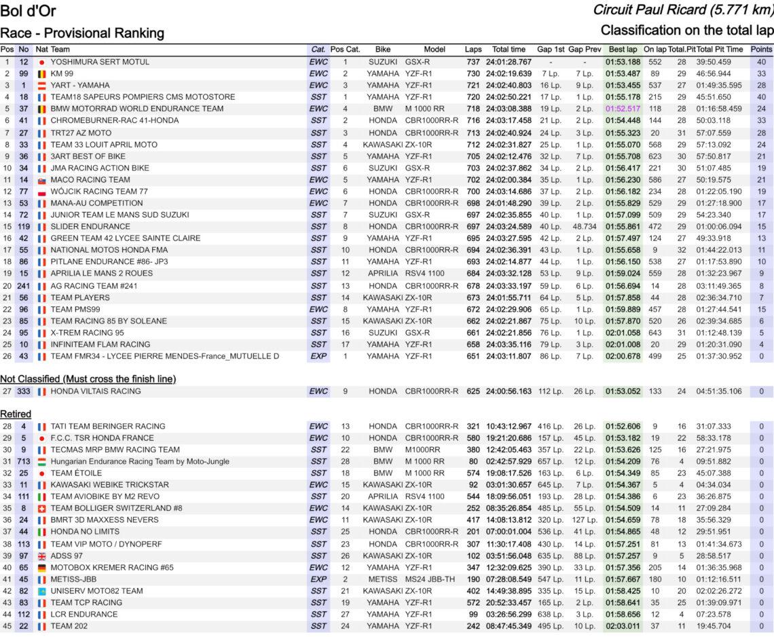Click the Swiss flag by TEAM BOLLIGER SWITZERLAND #8

click(x=41, y=508)
